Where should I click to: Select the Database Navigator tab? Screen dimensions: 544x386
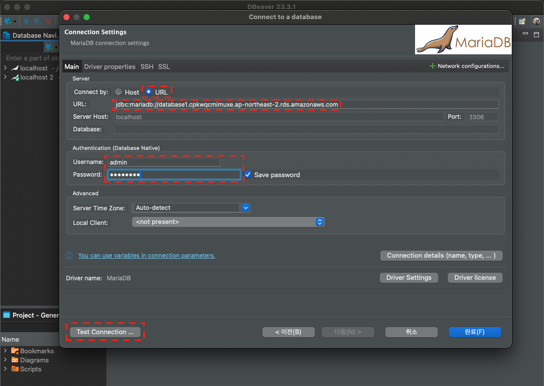(31, 35)
